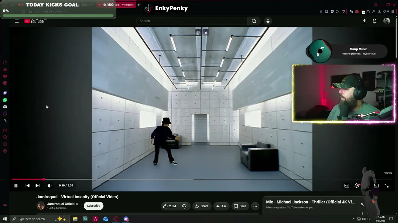Open the Jamiroquai channel avatar
This screenshot has height=223, width=398.
tap(40, 206)
